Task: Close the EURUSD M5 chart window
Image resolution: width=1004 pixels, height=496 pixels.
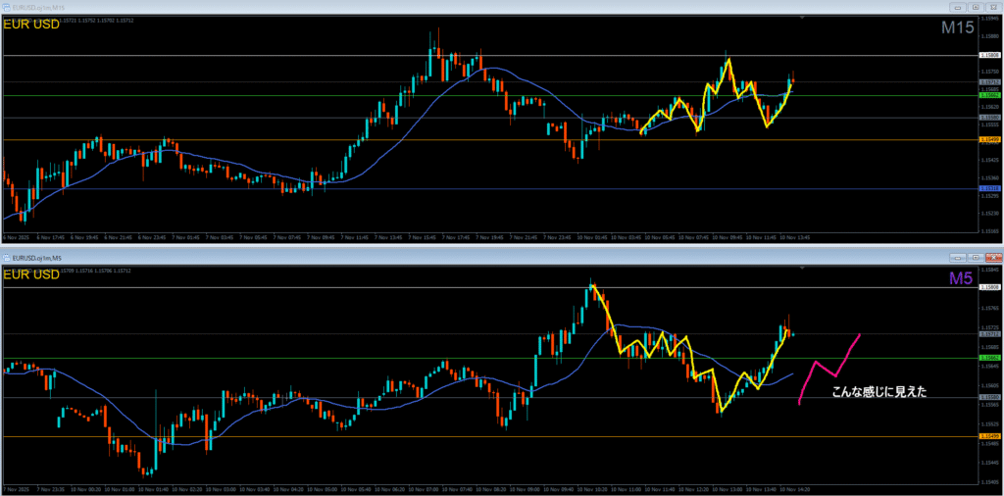Action: point(992,256)
